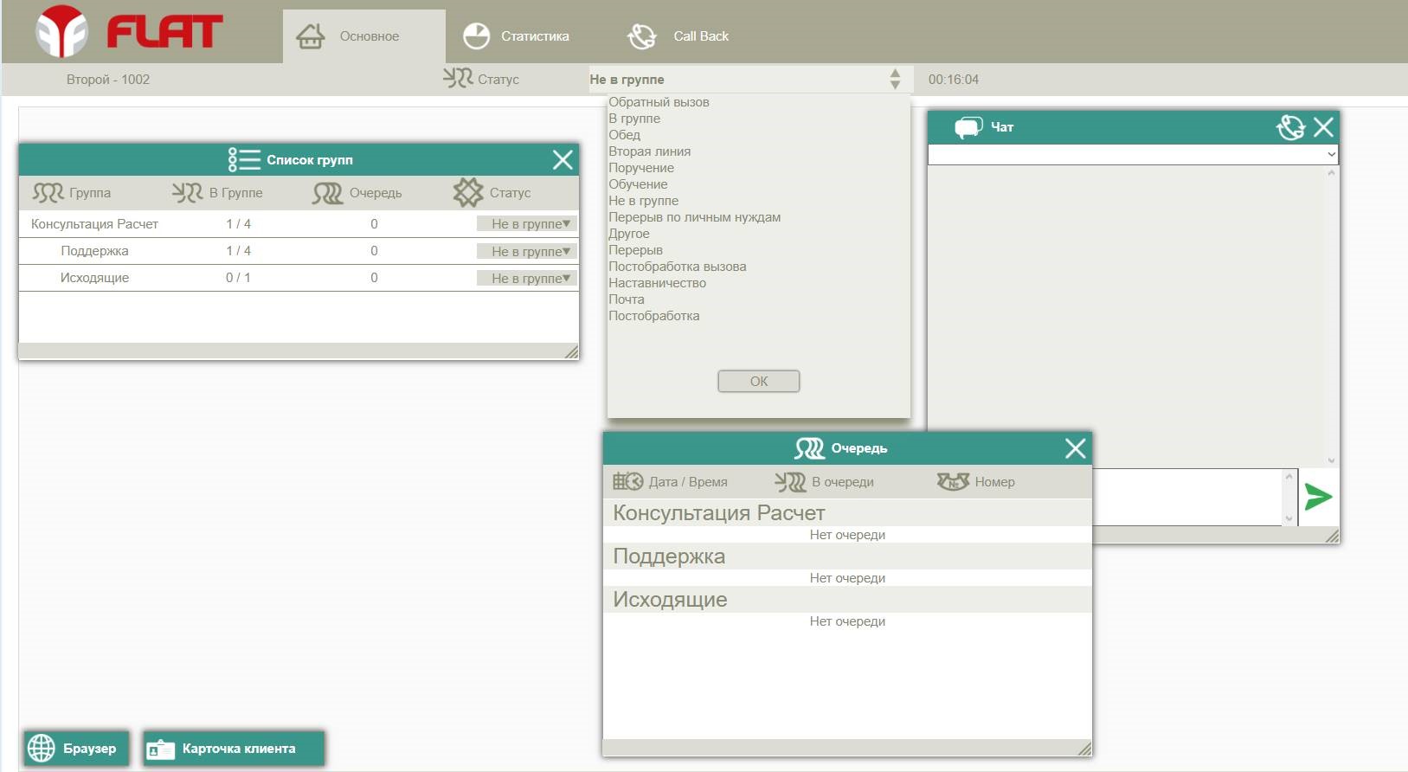Pick Не в группе in status list

tap(643, 201)
